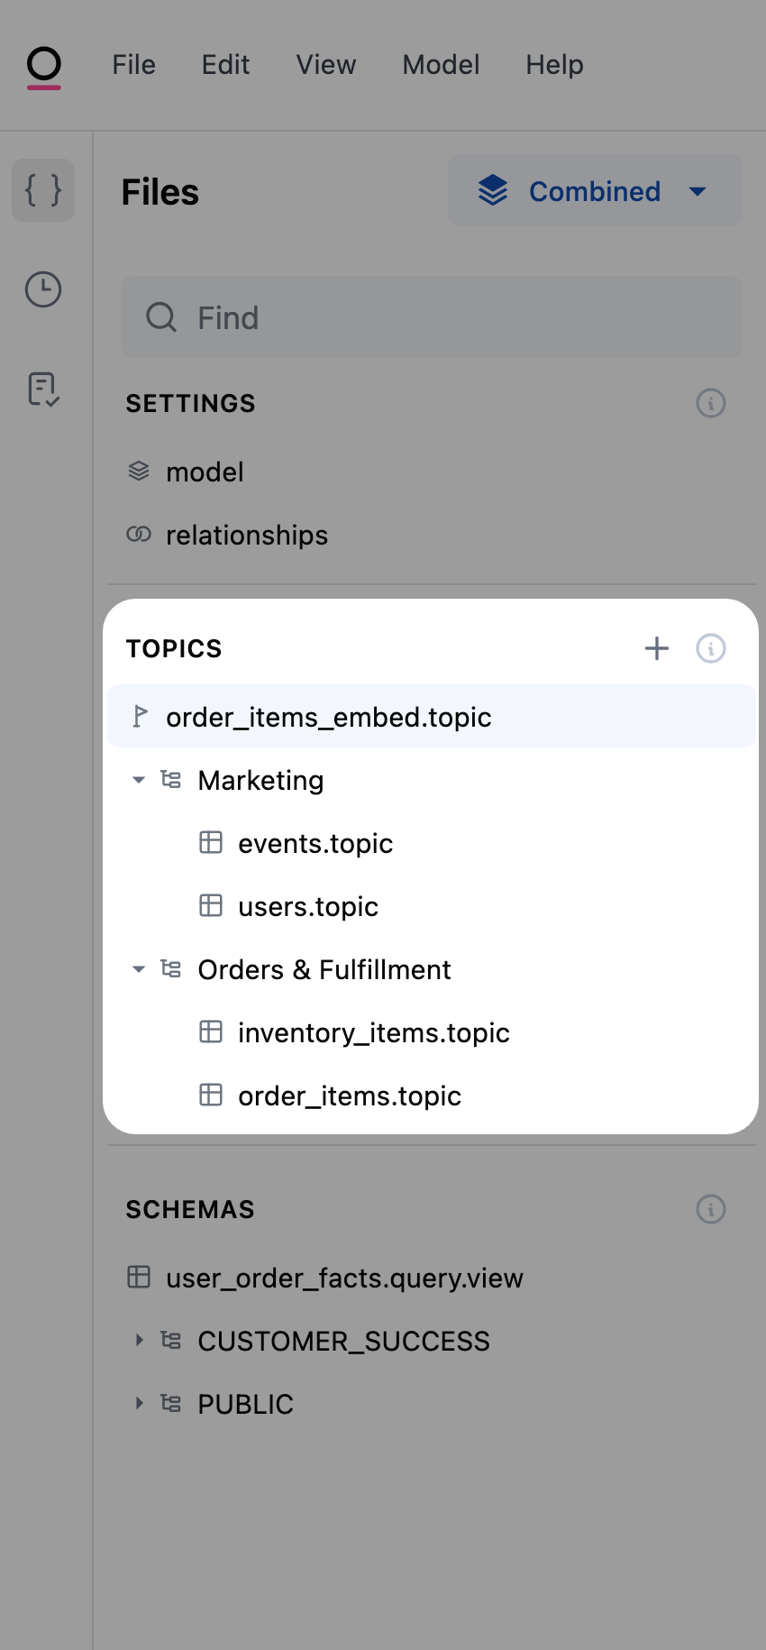Click the table icon beside users.topic
This screenshot has height=1650, width=766.
211,905
